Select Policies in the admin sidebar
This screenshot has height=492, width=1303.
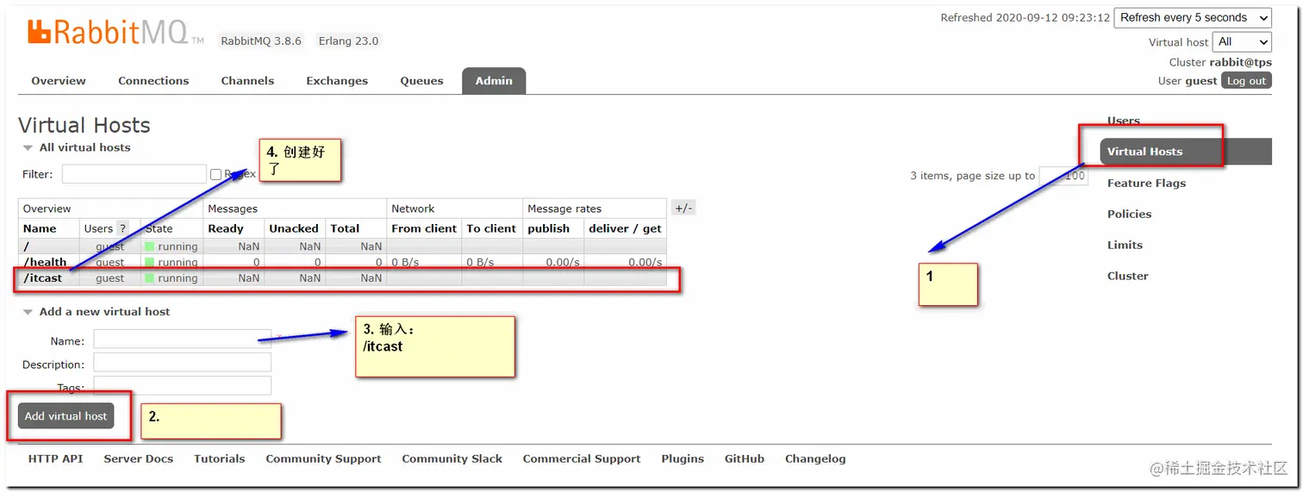pos(1129,214)
